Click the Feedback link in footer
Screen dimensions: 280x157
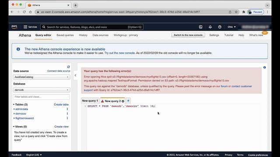point(17,155)
